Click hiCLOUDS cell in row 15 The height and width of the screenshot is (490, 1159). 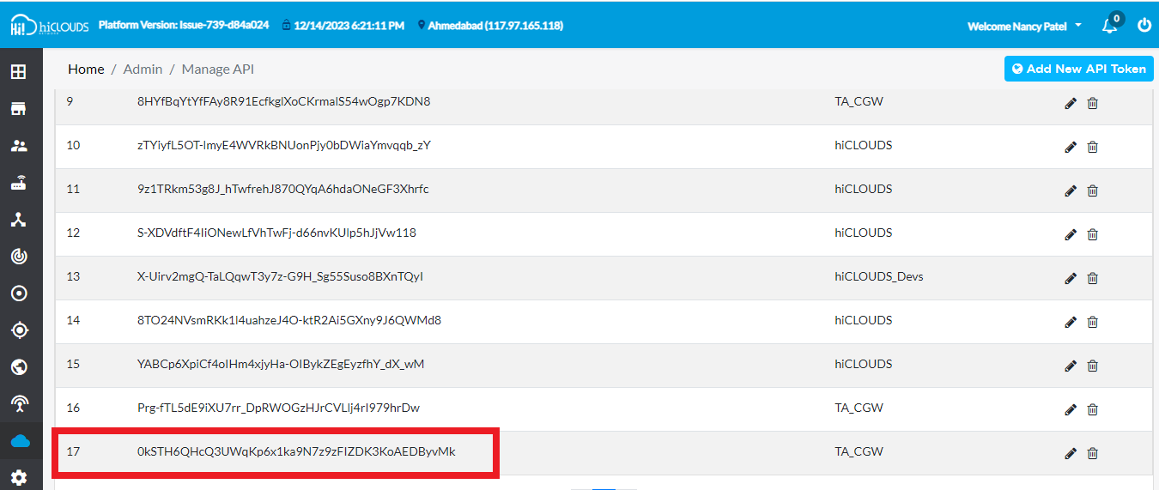(x=864, y=364)
